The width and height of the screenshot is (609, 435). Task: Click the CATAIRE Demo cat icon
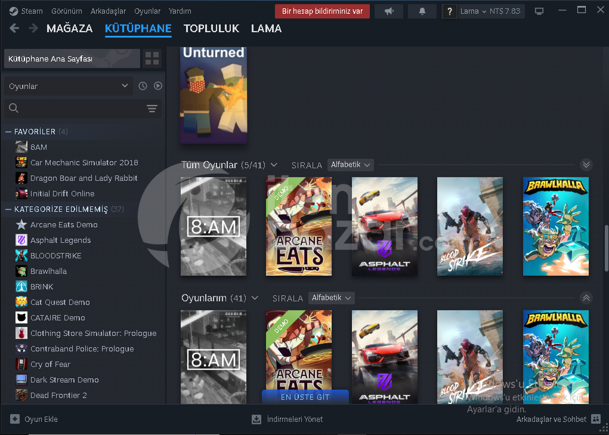click(21, 317)
